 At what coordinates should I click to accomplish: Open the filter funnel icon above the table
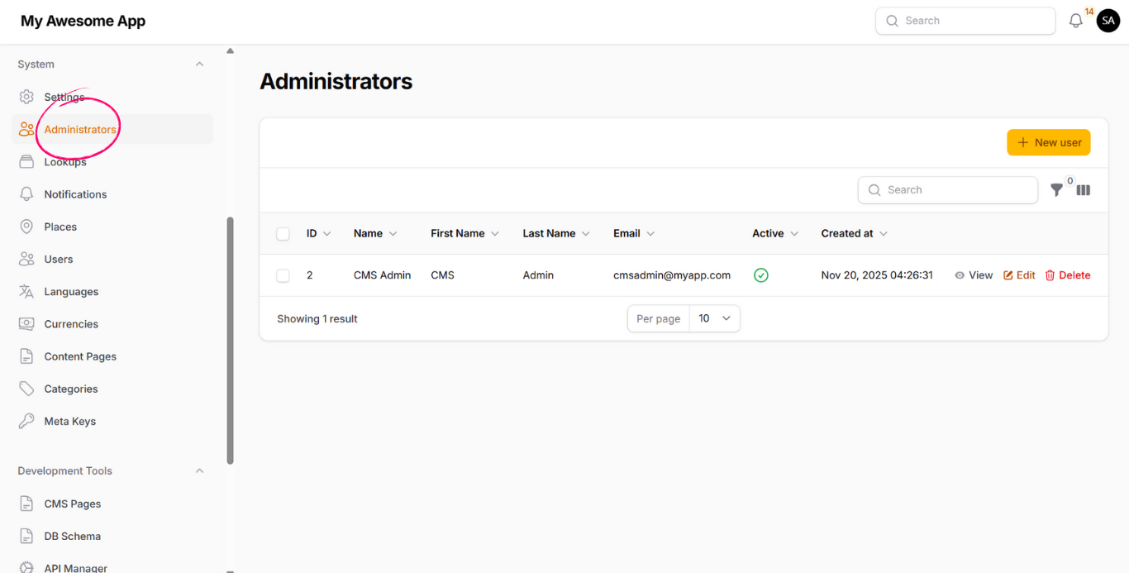tap(1056, 189)
